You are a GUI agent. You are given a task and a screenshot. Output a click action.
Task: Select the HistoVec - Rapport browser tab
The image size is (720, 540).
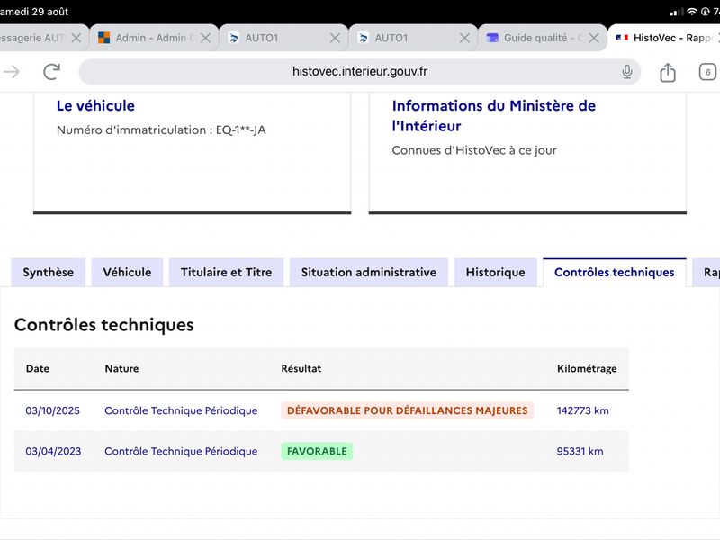click(664, 38)
